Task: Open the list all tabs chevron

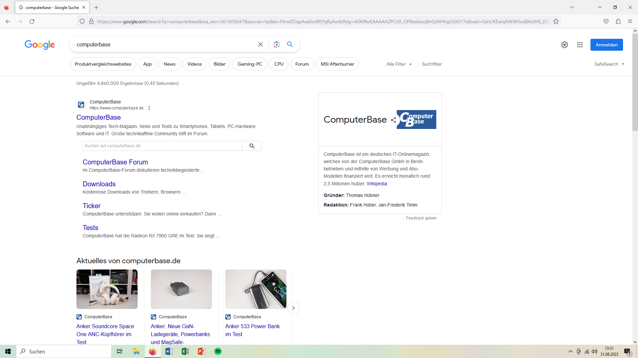Action: pos(572,7)
